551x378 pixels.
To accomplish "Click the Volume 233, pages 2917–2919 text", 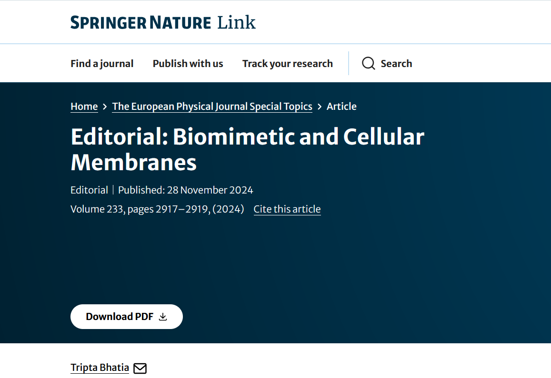I will (157, 209).
